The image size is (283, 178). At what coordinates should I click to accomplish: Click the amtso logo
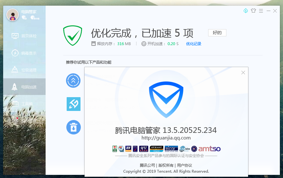pyautogui.click(x=209, y=149)
